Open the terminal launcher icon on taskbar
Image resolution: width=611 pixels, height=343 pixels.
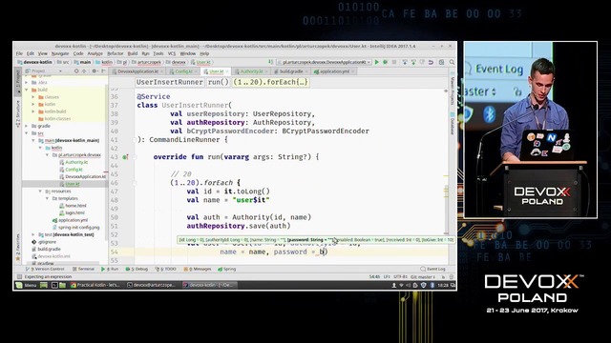tap(54, 285)
